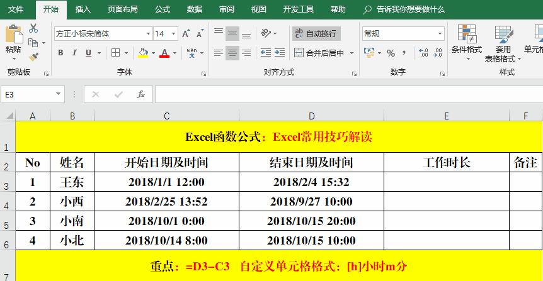Screen dimensions: 543x281
Task: Toggle Underline formatting
Action: point(88,53)
